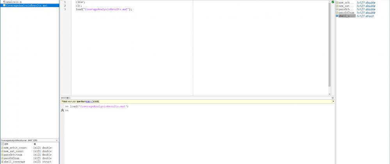
Task: Click the green code analyzer status icon
Action: click(x=333, y=2)
